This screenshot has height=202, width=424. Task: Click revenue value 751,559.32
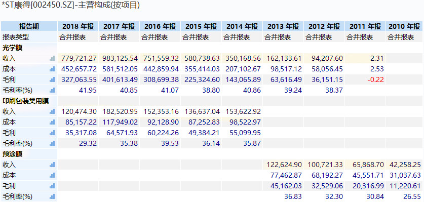click(x=161, y=58)
